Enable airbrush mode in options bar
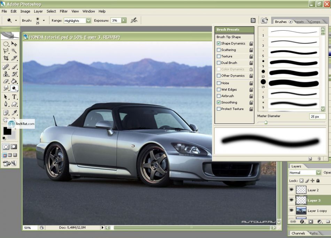The width and height of the screenshot is (331, 238). click(134, 21)
